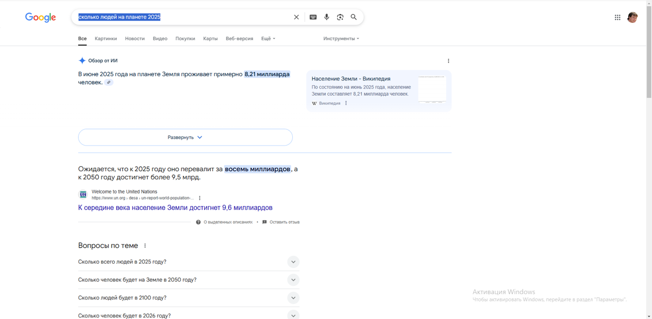652x319 pixels.
Task: Expand 'Сколько людей будет в 2100 году?'
Action: (x=189, y=298)
